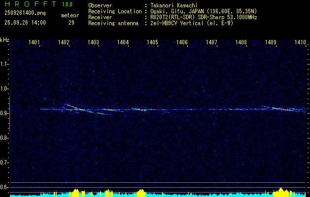310x197 pixels.
Task: Click antenna 2el-HB9CV Vertical text
Action: coord(192,23)
